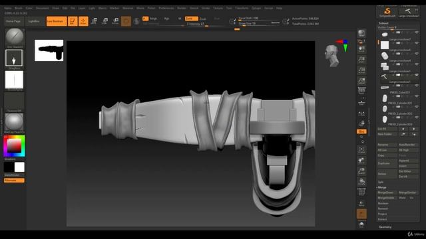This screenshot has height=239, width=426.
Task: Toggle the Alternate color button
Action: [14, 181]
